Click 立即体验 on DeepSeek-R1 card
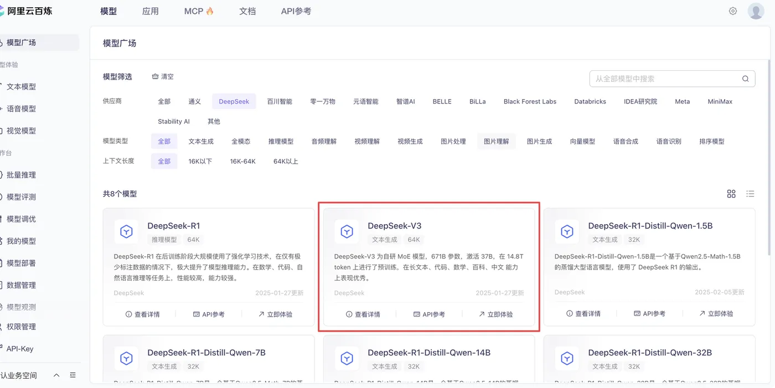 [x=275, y=314]
